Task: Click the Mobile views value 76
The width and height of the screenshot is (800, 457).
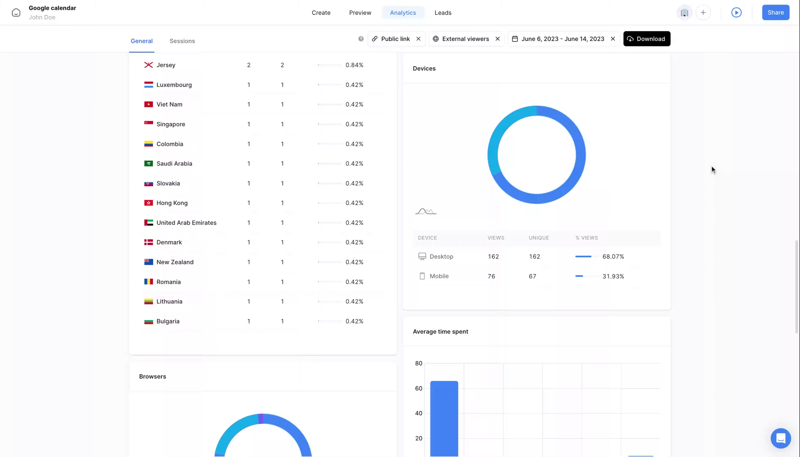Action: click(x=491, y=276)
